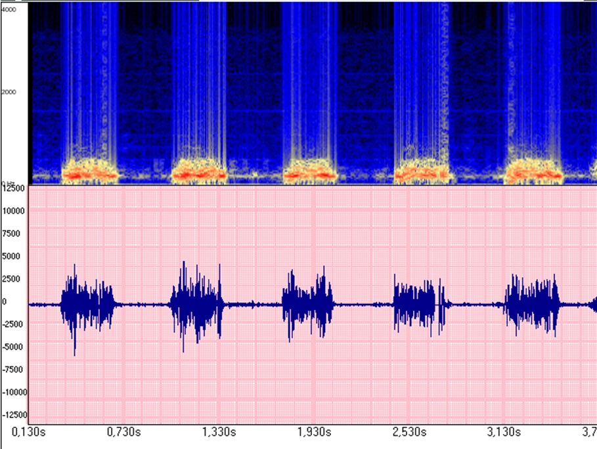The width and height of the screenshot is (597, 449).
Task: Click the third spectrogram energy band
Action: (x=310, y=173)
